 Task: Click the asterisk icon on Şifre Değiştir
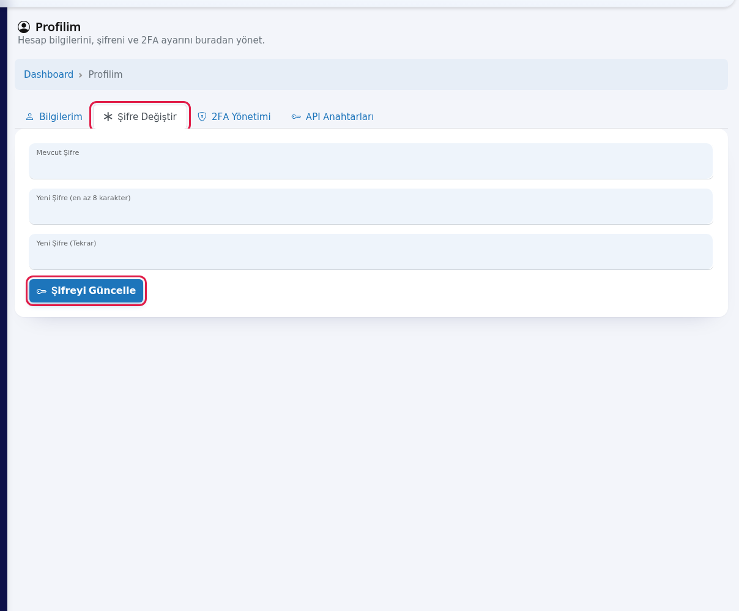[108, 116]
